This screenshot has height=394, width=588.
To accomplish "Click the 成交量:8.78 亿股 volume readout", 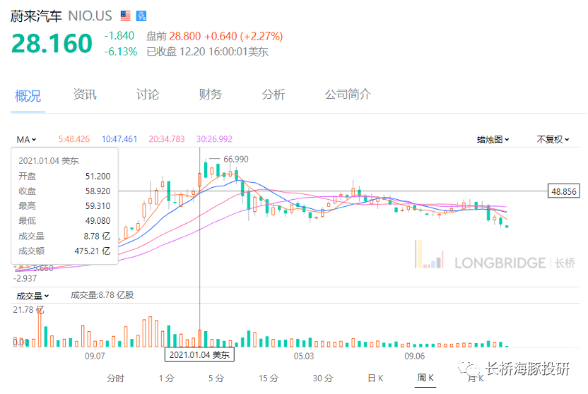I will pos(102,295).
